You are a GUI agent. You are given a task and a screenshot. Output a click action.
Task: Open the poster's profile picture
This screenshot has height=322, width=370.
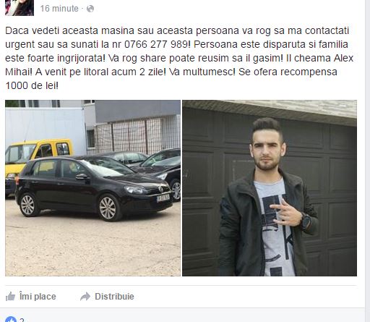(x=20, y=8)
